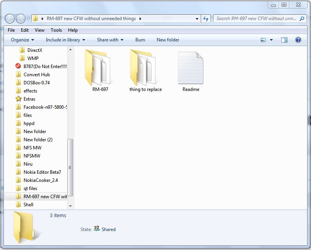The height and width of the screenshot is (250, 311).
Task: Click the 3 items text in details pane
Action: tap(58, 215)
